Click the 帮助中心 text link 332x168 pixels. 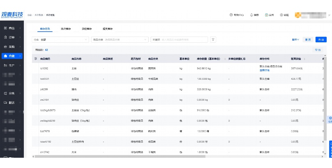238,15
